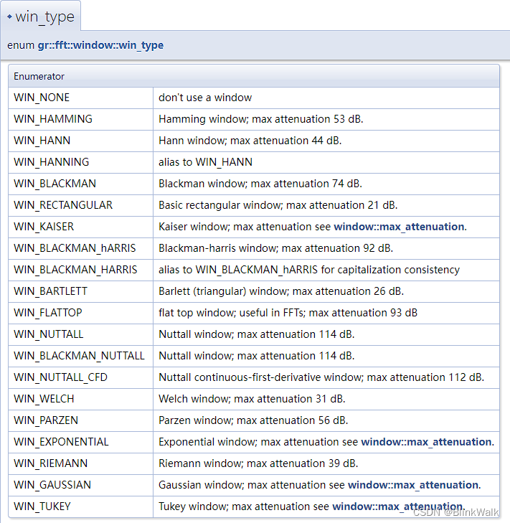This screenshot has height=523, width=510.
Task: Select the WIN_BLACKMAN_NUTTALL enumerator name
Action: tap(79, 356)
